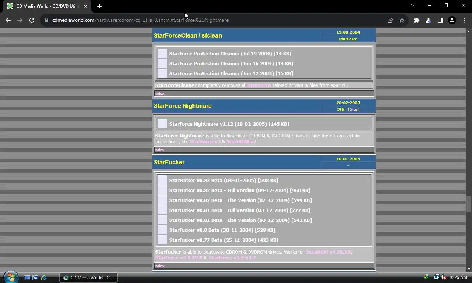Open StarForce v3 protection link
Image resolution: width=472 pixels, height=283 pixels.
coord(205,141)
